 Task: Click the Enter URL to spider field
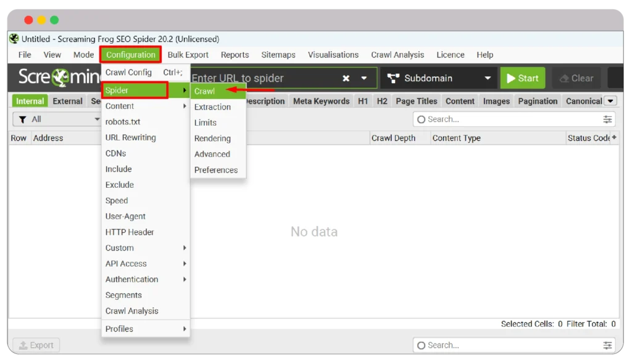[x=259, y=78]
